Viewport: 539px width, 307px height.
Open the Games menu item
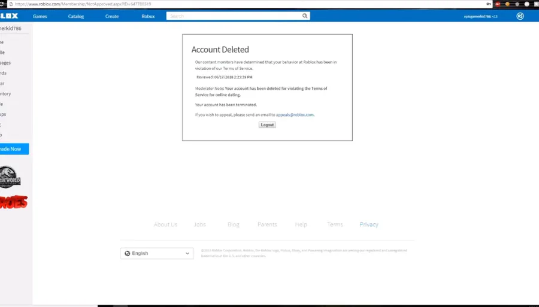[40, 16]
